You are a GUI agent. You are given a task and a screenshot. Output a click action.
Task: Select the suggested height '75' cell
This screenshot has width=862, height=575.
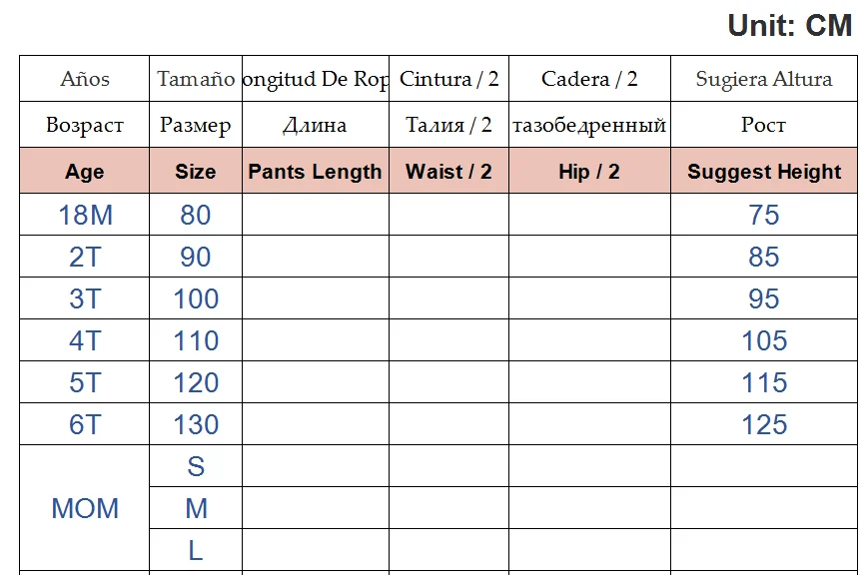[764, 215]
